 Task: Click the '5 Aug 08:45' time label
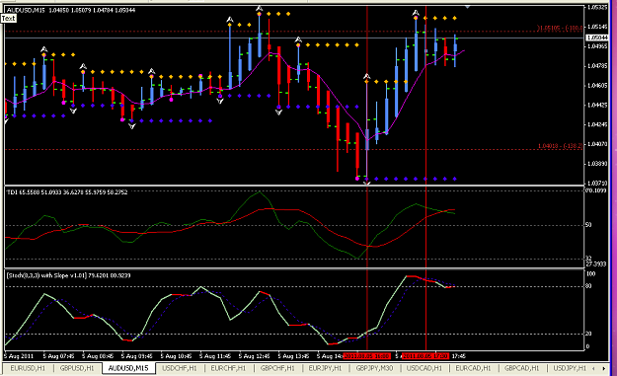(x=98, y=356)
